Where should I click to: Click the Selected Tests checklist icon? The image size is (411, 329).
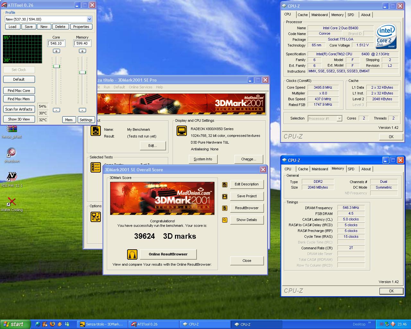click(96, 167)
